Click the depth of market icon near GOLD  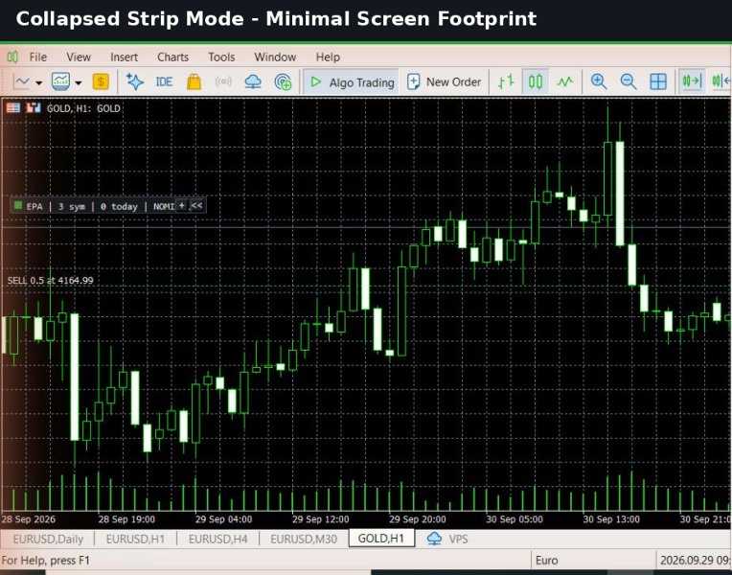click(x=33, y=108)
